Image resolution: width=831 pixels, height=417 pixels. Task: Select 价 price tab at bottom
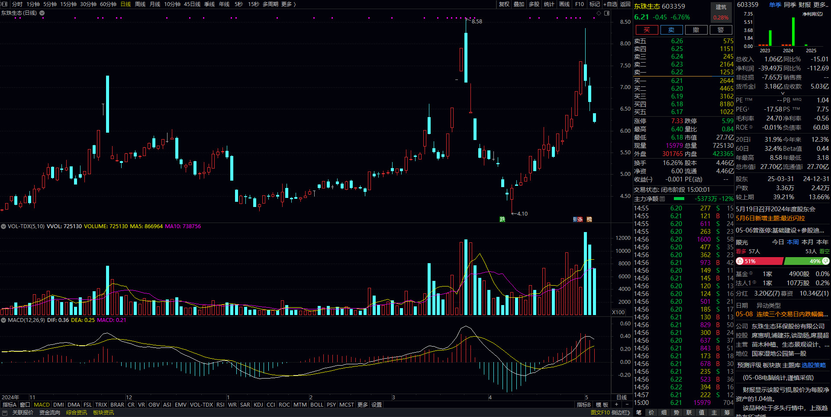coord(651,413)
